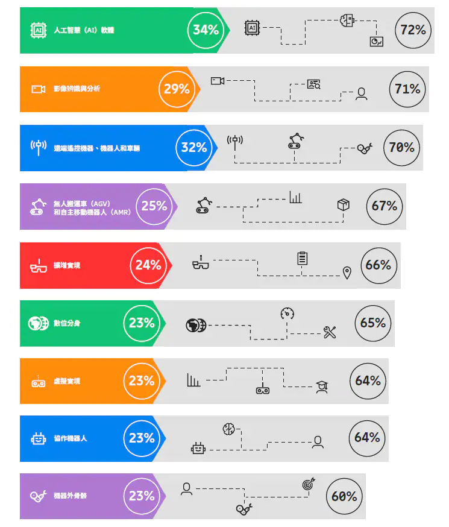Click the white AI chip icon in green bar
The image size is (449, 527).
(39, 30)
